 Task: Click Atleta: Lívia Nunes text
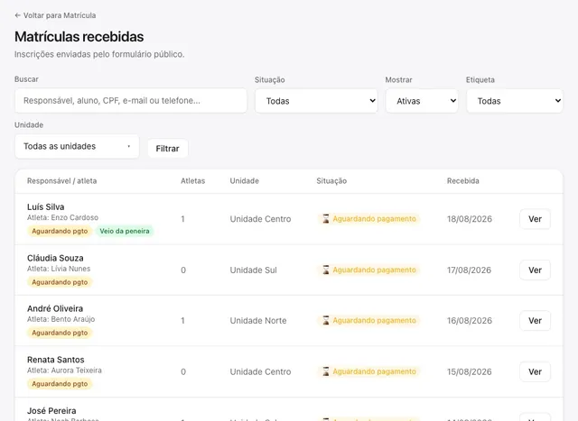pos(59,269)
